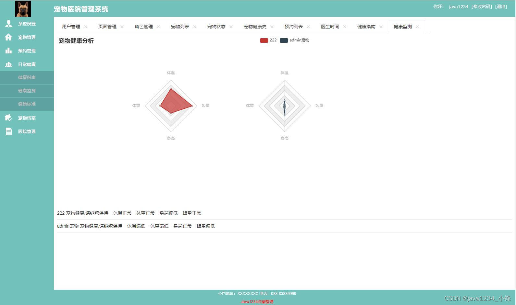Screen dimensions: 516x305
Task: Close the 宠物列表 tab
Action: (x=195, y=27)
